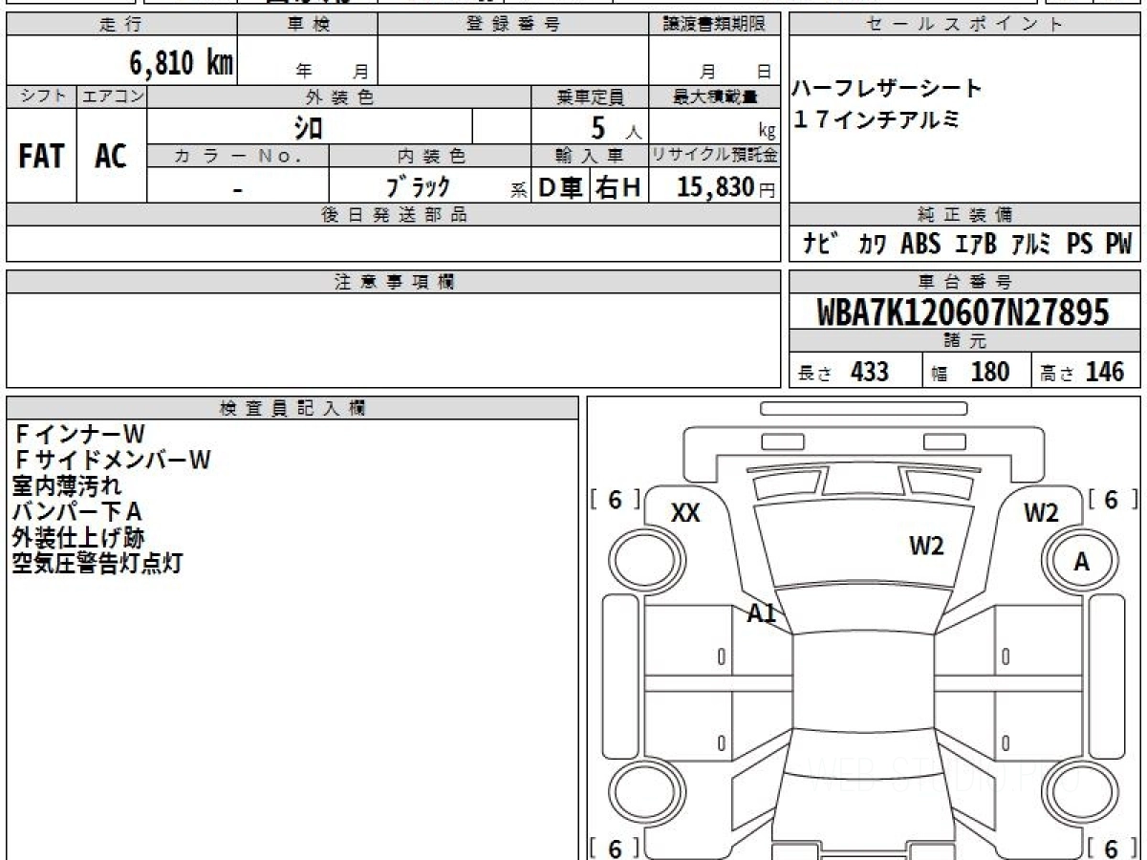Select the 6,810 km mileage value
Screen dimensions: 1147x860
[182, 63]
